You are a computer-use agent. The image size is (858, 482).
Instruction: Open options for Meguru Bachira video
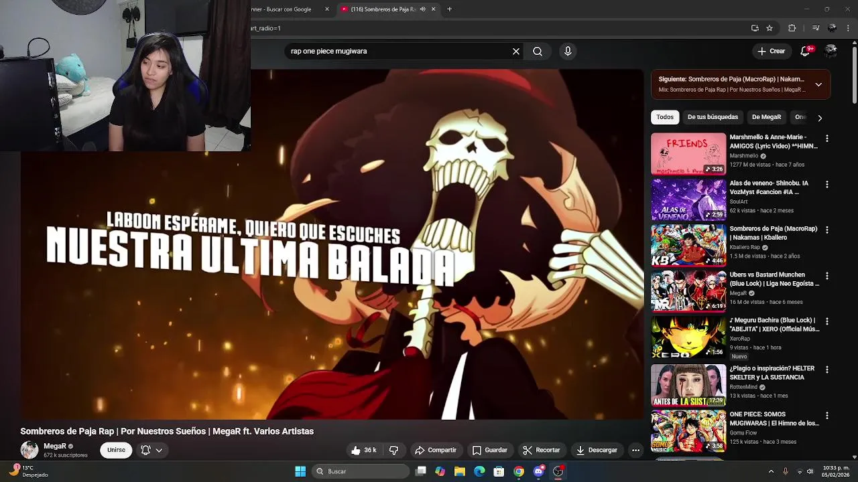pos(827,321)
